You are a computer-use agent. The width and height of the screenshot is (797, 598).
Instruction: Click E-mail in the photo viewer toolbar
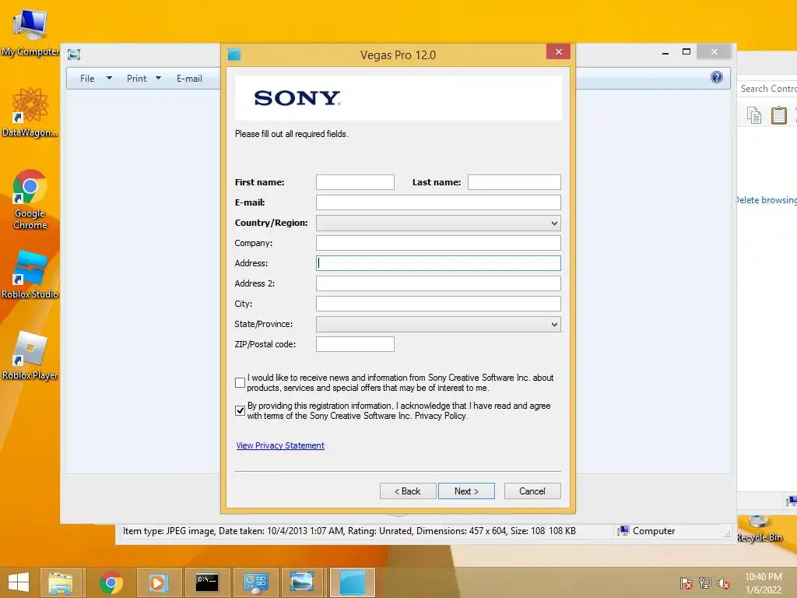pyautogui.click(x=189, y=79)
